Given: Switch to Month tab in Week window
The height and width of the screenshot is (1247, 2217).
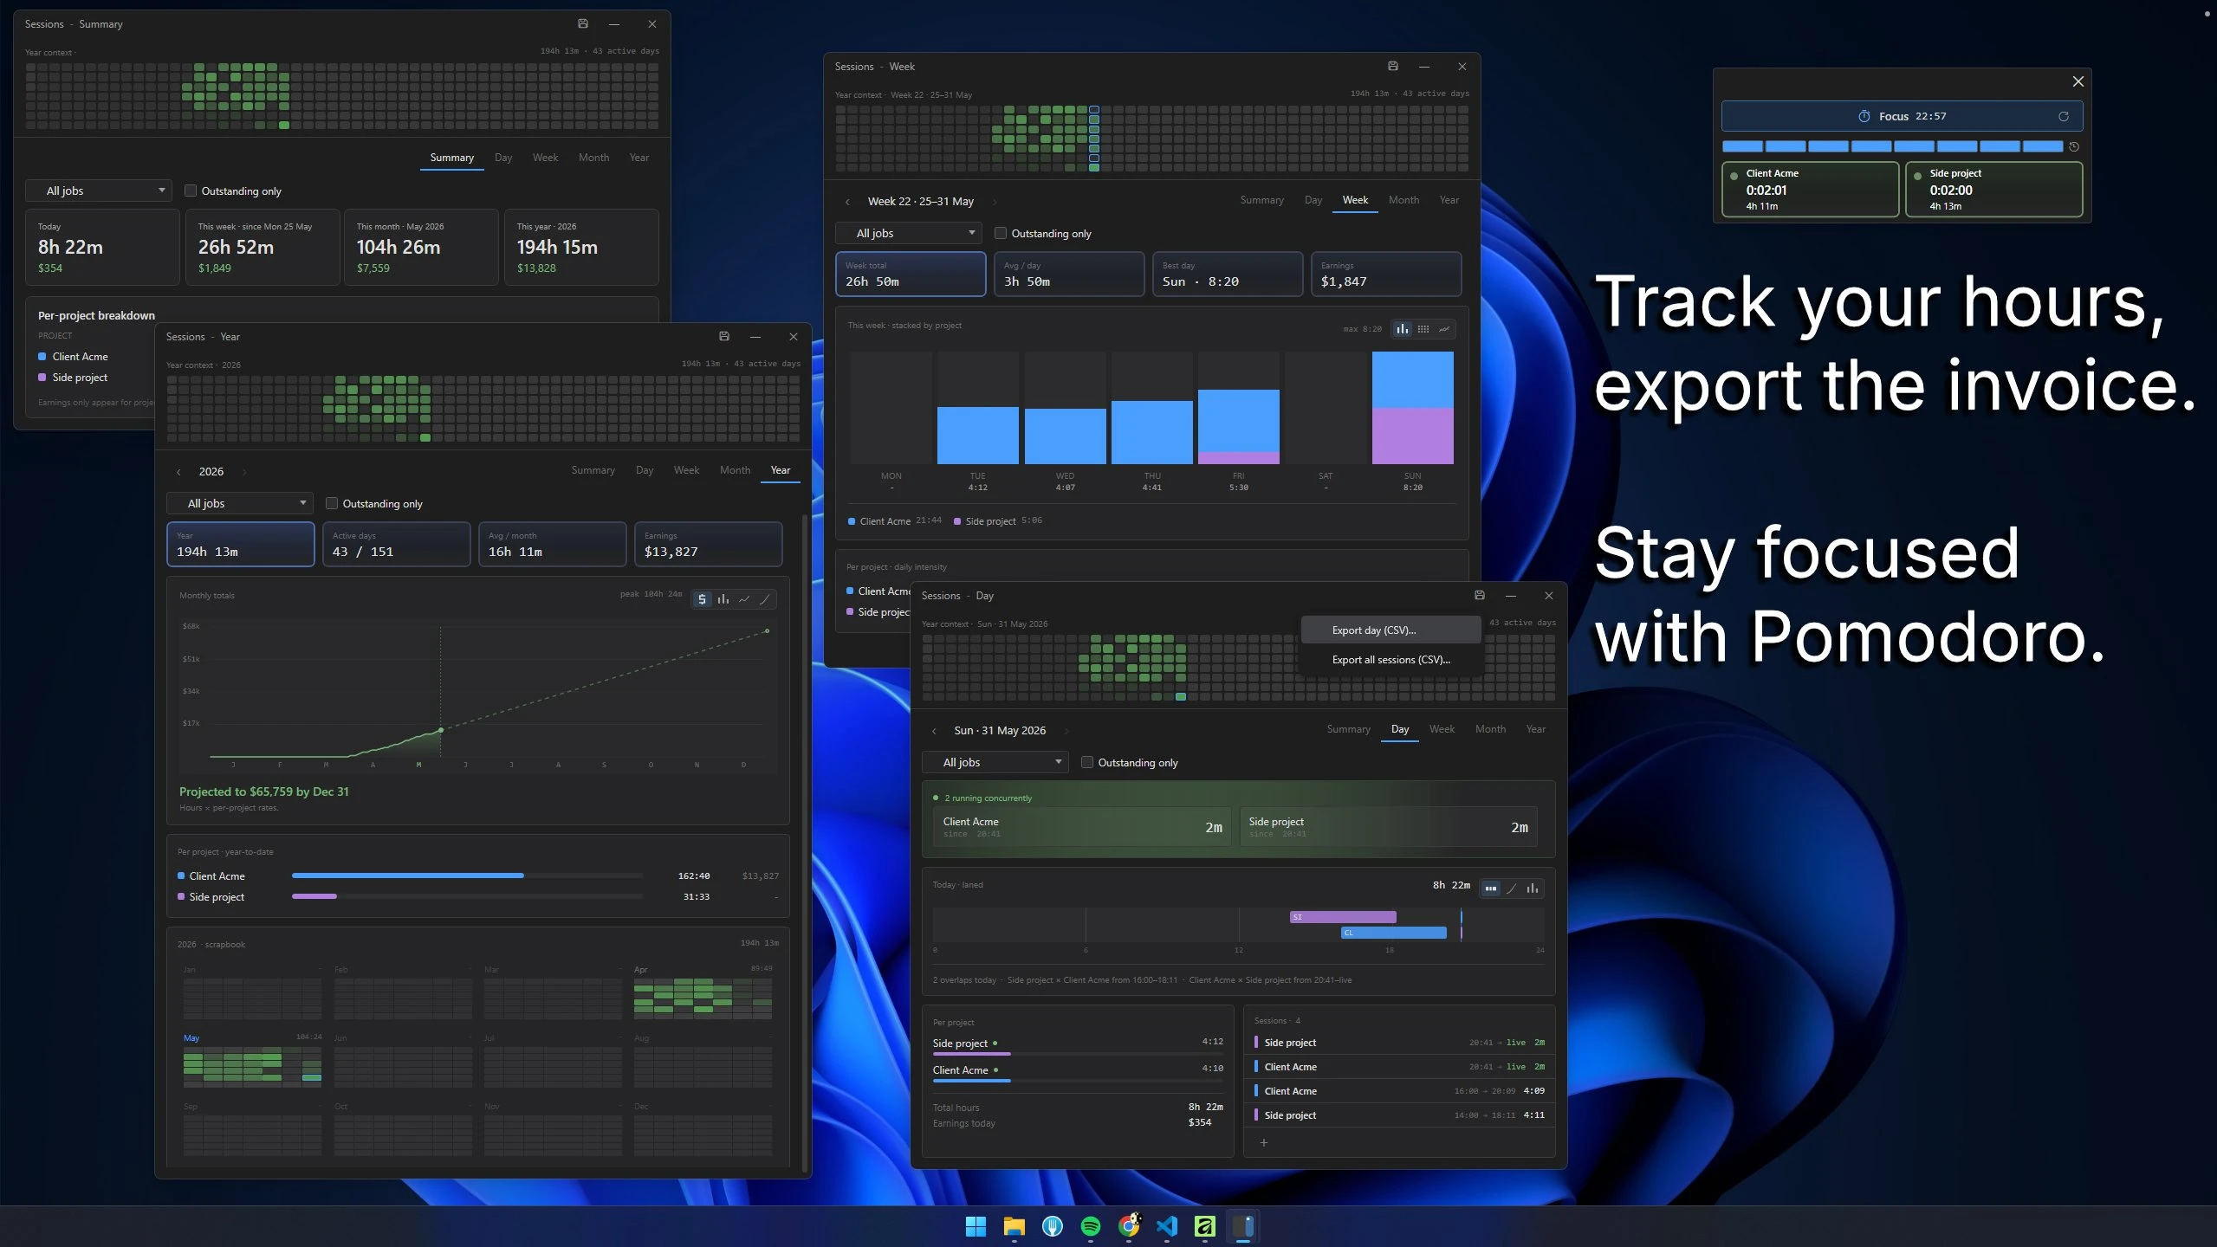Looking at the screenshot, I should point(1403,200).
